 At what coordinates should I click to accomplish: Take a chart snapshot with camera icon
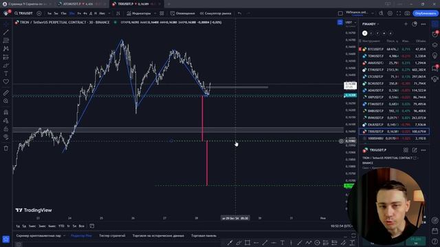[x=407, y=14]
